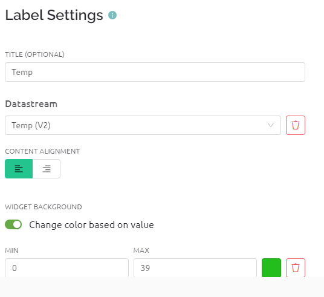Click the MIN label above the field
The width and height of the screenshot is (324, 297).
11,250
